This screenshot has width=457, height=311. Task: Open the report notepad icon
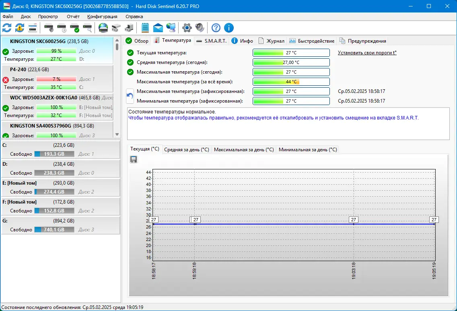(144, 28)
